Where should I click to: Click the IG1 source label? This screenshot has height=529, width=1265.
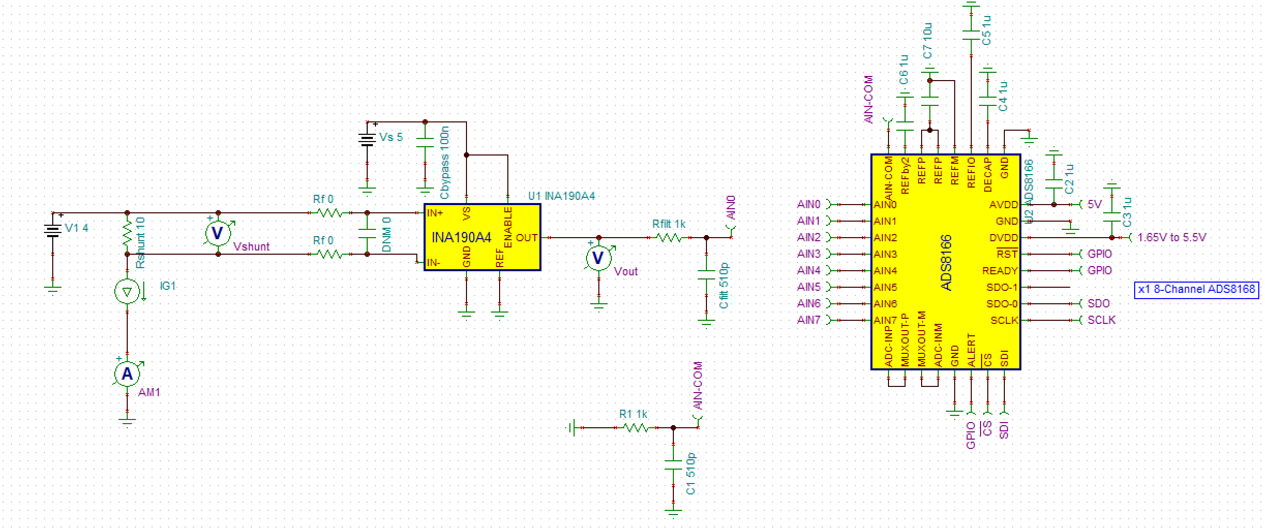point(168,286)
